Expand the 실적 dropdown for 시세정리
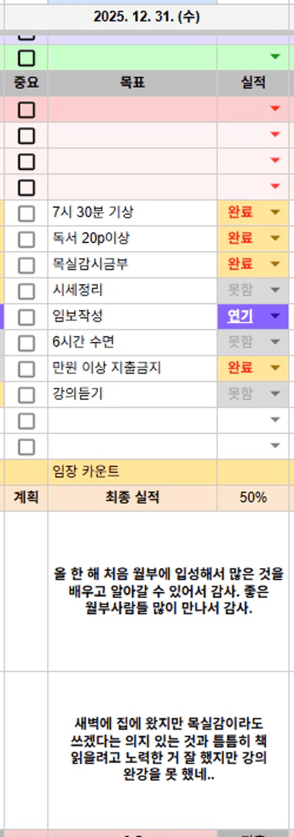The image size is (294, 837). pos(275,290)
